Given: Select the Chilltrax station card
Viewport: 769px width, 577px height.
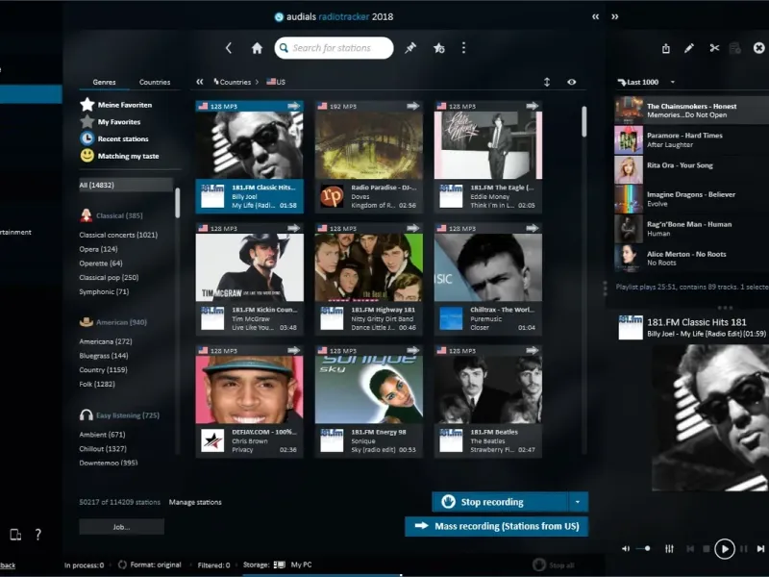Looking at the screenshot, I should [488, 279].
